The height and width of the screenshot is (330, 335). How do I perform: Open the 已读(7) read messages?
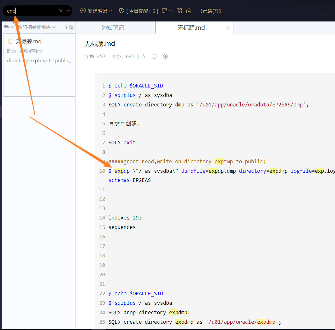[210, 11]
